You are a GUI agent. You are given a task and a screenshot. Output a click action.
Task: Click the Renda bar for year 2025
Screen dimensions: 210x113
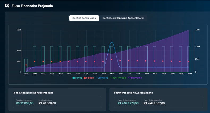click(x=26, y=66)
